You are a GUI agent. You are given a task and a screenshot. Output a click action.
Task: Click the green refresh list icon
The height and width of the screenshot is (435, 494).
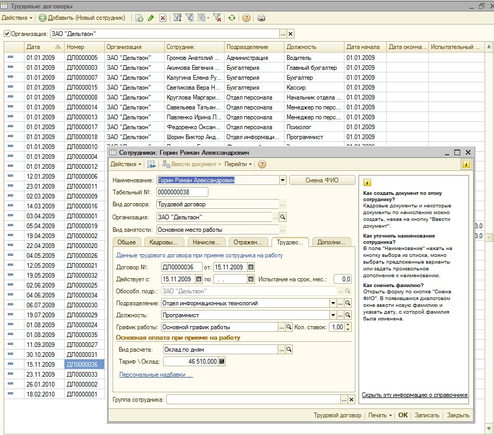(x=232, y=18)
